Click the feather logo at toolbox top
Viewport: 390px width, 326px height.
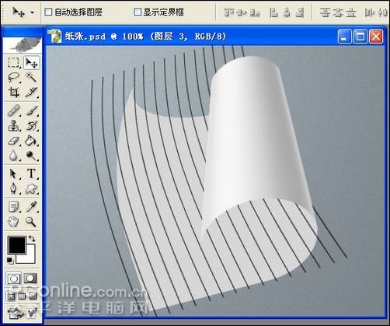tap(23, 45)
